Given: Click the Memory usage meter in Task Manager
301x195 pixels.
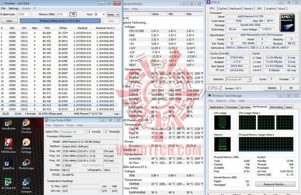Looking at the screenshot, I should tap(222, 144).
